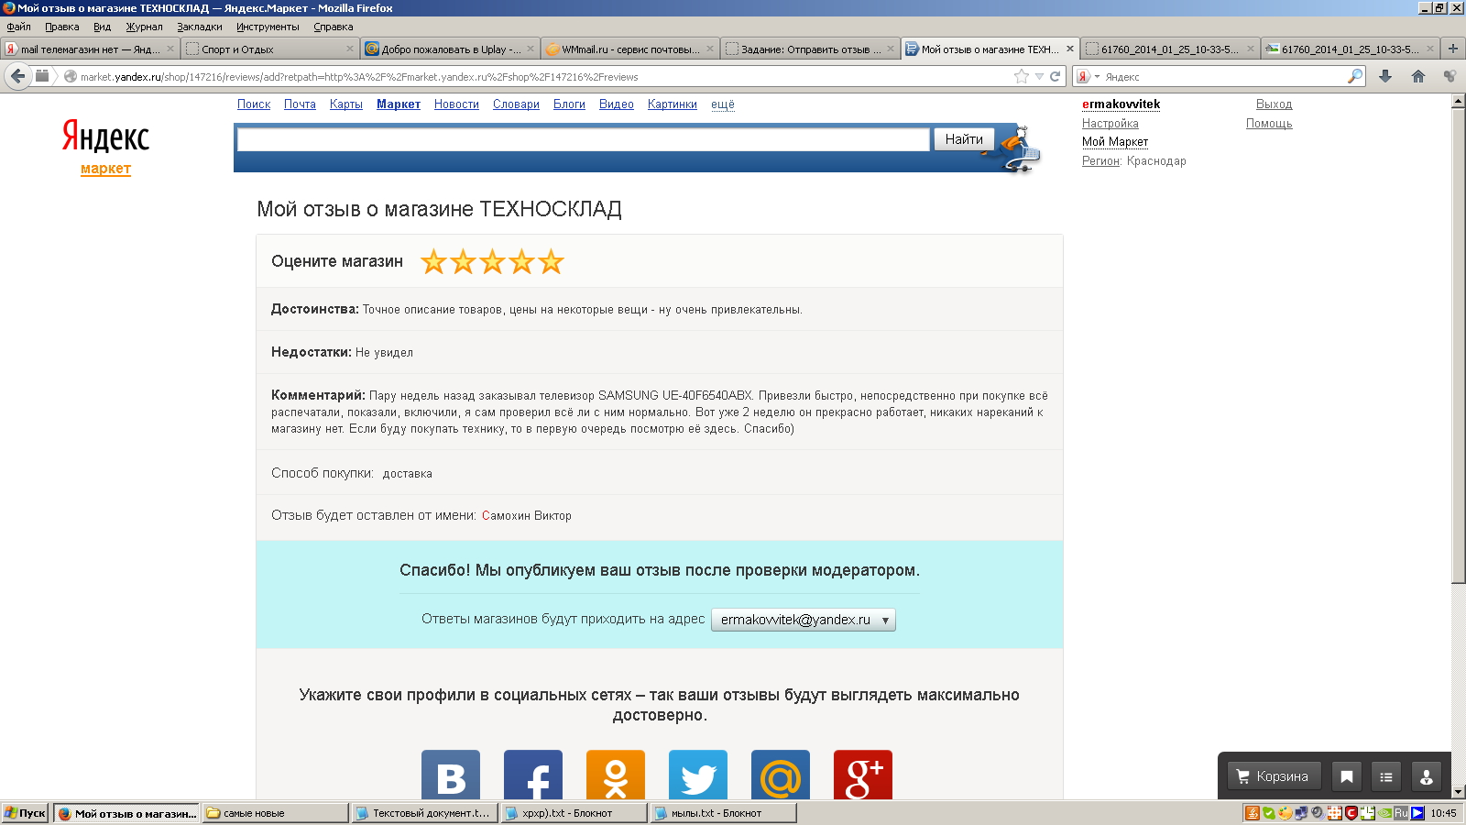This screenshot has width=1466, height=825.
Task: Click the Mail.ru @ social profile icon
Action: [781, 775]
